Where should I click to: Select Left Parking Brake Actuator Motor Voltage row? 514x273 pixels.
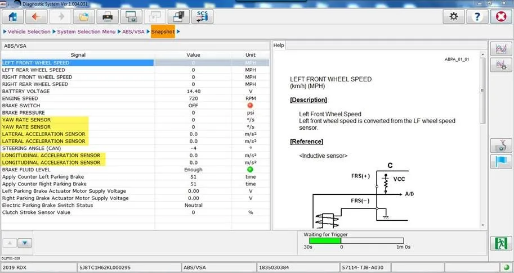tap(135, 191)
